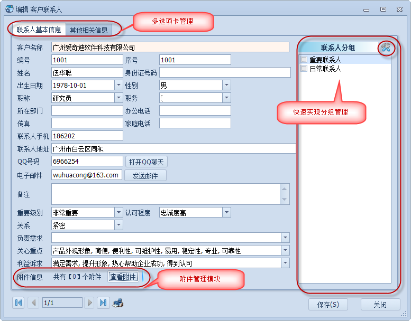The height and width of the screenshot is (321, 411).
Task: Go to previous record arrow
Action: [x=33, y=303]
